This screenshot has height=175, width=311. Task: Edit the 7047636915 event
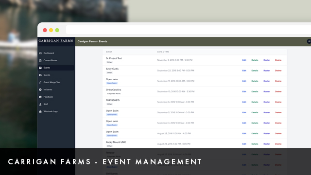(x=244, y=102)
